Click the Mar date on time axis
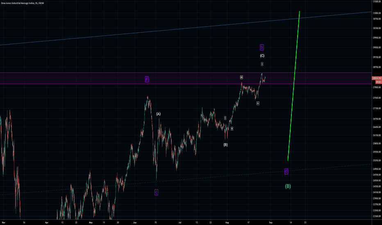This screenshot has height=225, width=382. [x=3, y=222]
